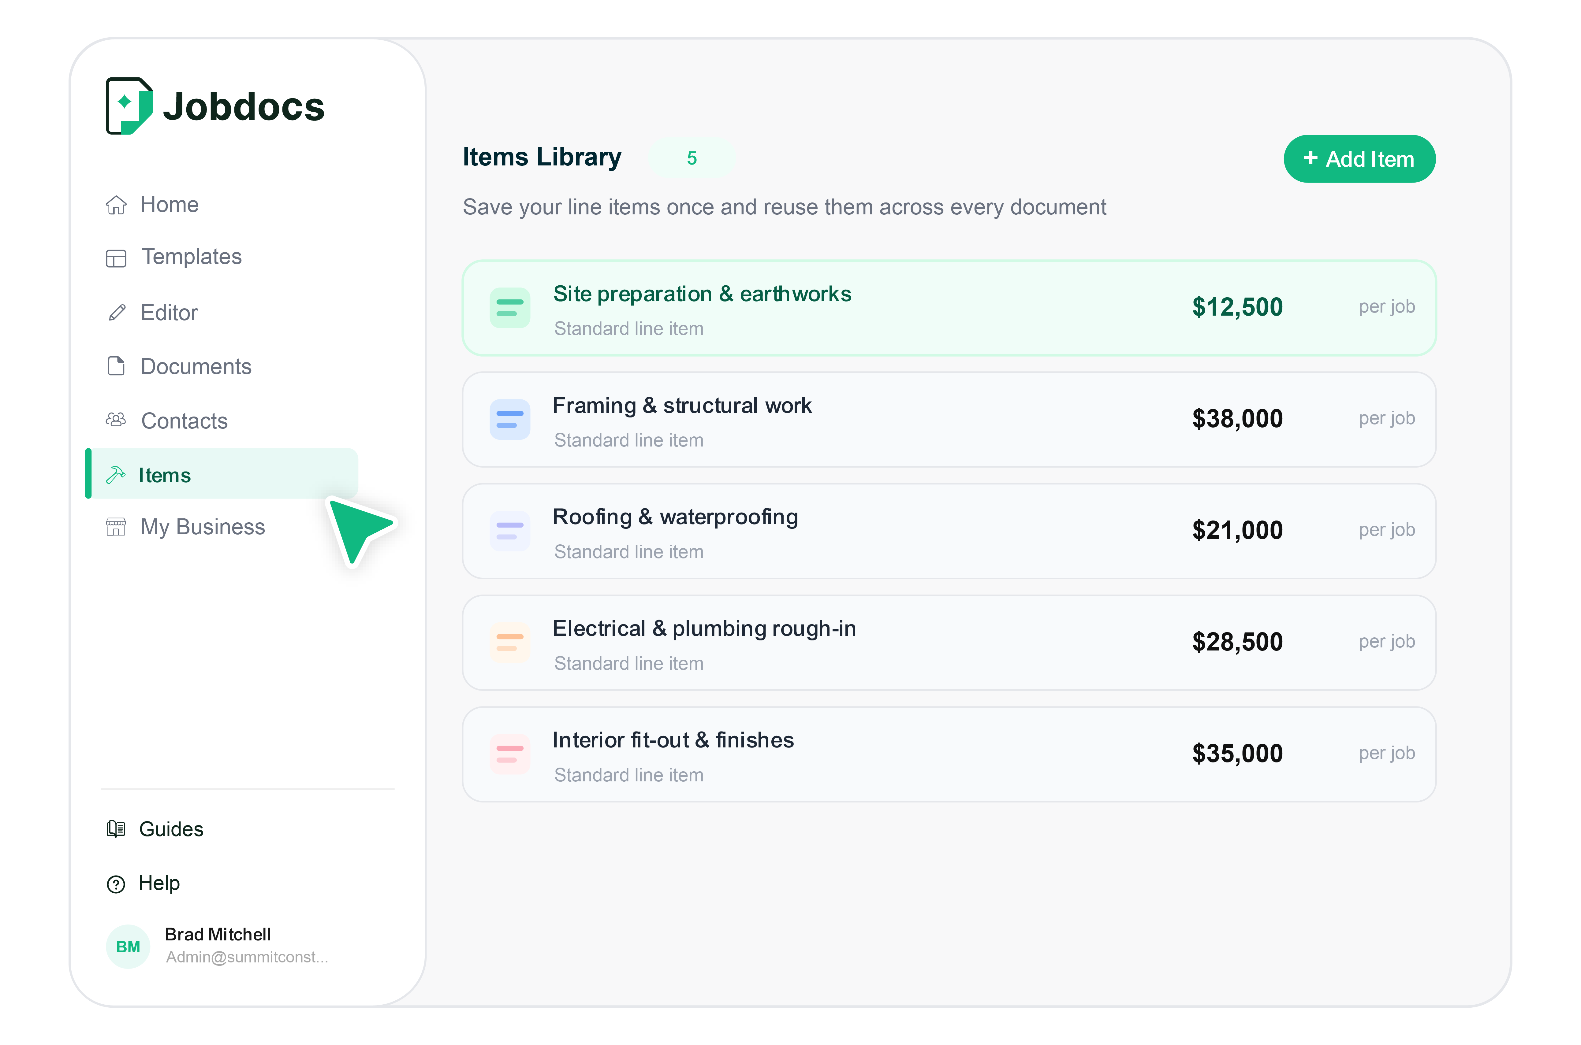Click the Items hammer icon

click(116, 475)
